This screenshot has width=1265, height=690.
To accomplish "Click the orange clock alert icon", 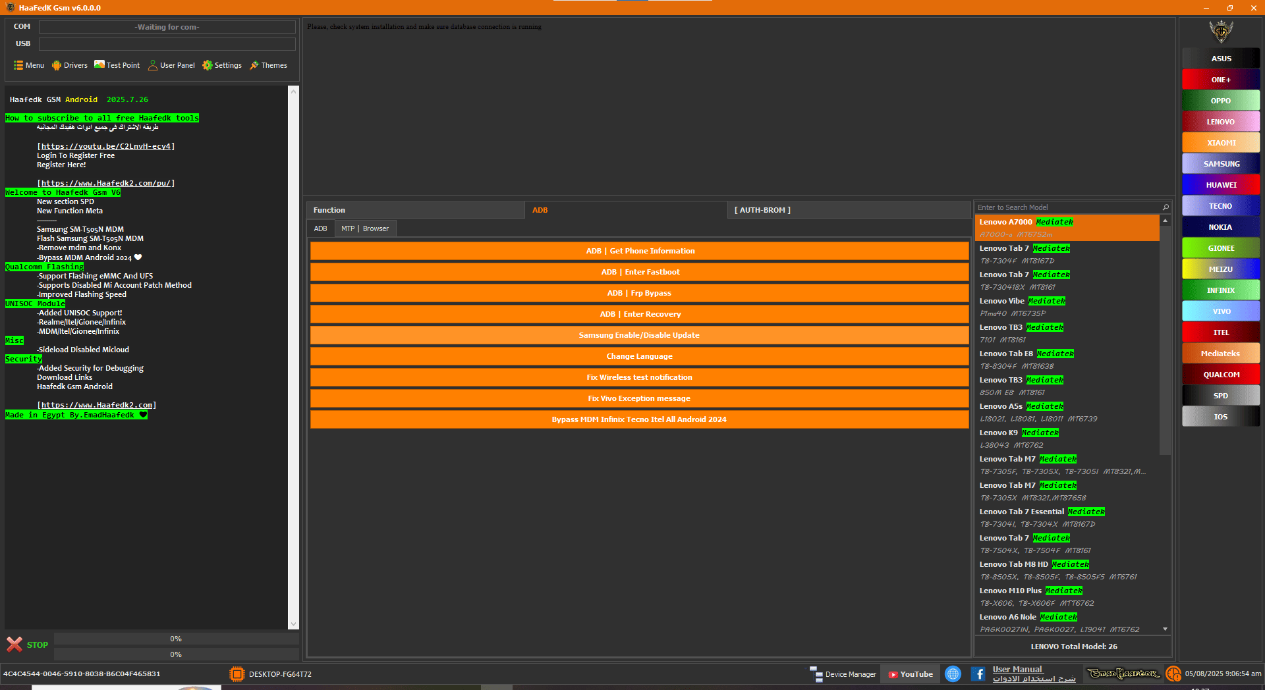I will [1173, 674].
